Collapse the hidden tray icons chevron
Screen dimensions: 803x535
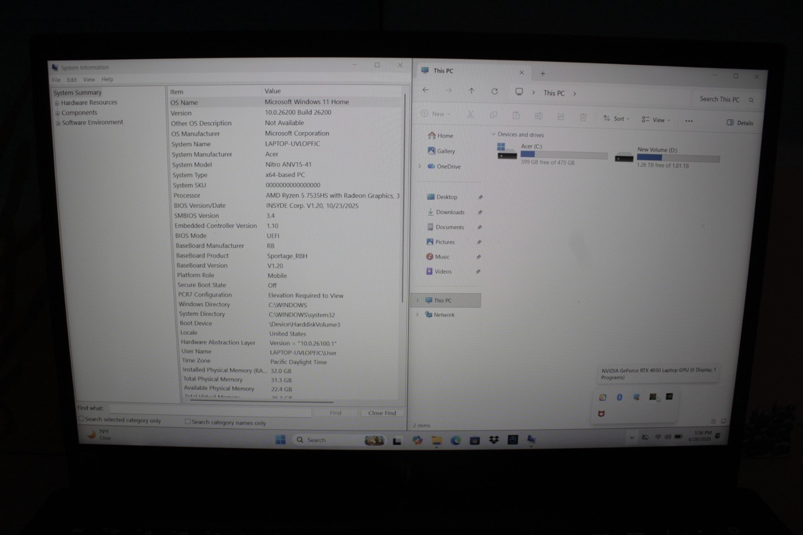pyautogui.click(x=632, y=438)
